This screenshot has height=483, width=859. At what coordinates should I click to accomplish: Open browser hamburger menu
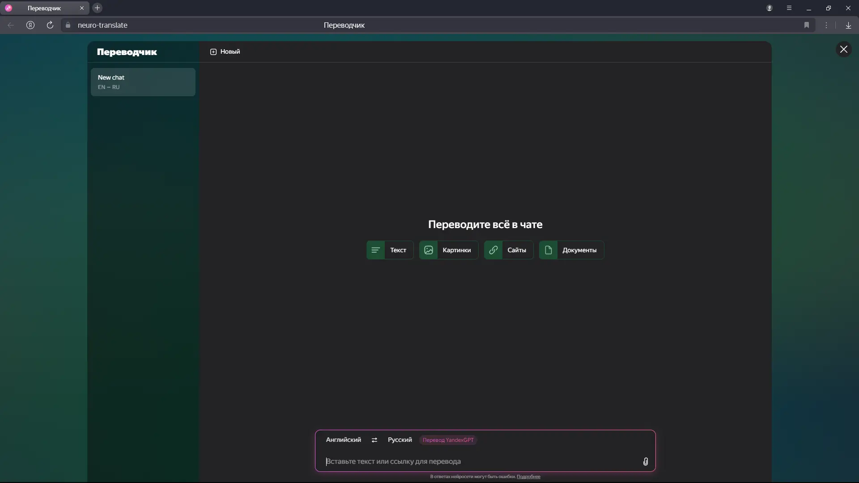click(789, 8)
